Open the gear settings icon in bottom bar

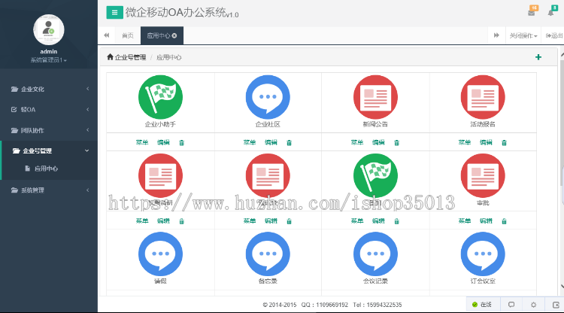[533, 305]
